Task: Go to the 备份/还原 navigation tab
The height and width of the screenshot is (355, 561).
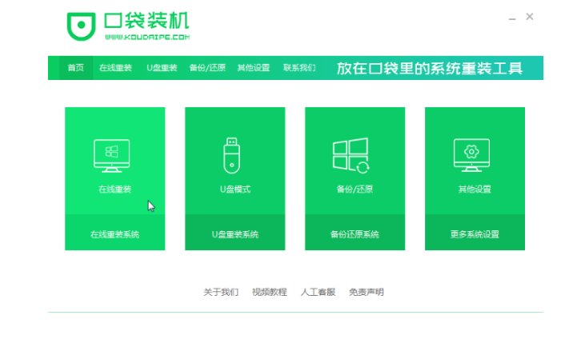Action: (x=207, y=68)
